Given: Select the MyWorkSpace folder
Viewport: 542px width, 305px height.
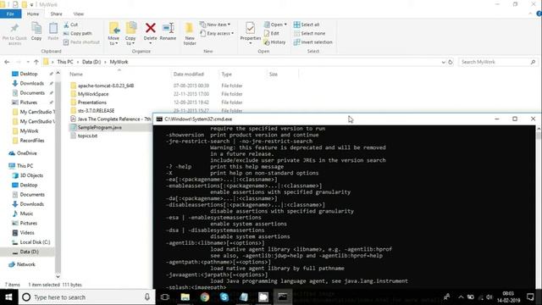Looking at the screenshot, I should point(93,94).
